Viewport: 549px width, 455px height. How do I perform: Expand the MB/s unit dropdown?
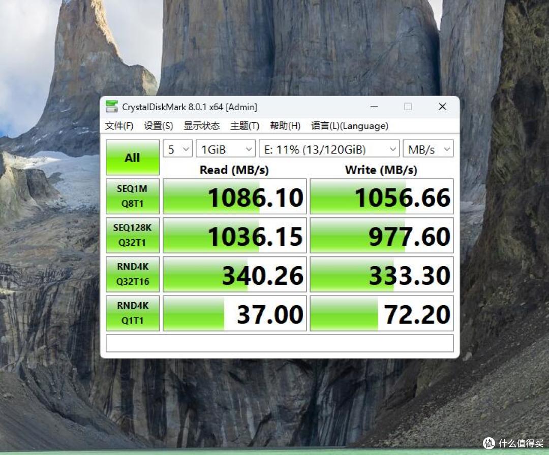pyautogui.click(x=428, y=149)
